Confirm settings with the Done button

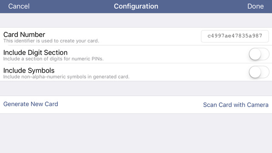click(x=255, y=6)
